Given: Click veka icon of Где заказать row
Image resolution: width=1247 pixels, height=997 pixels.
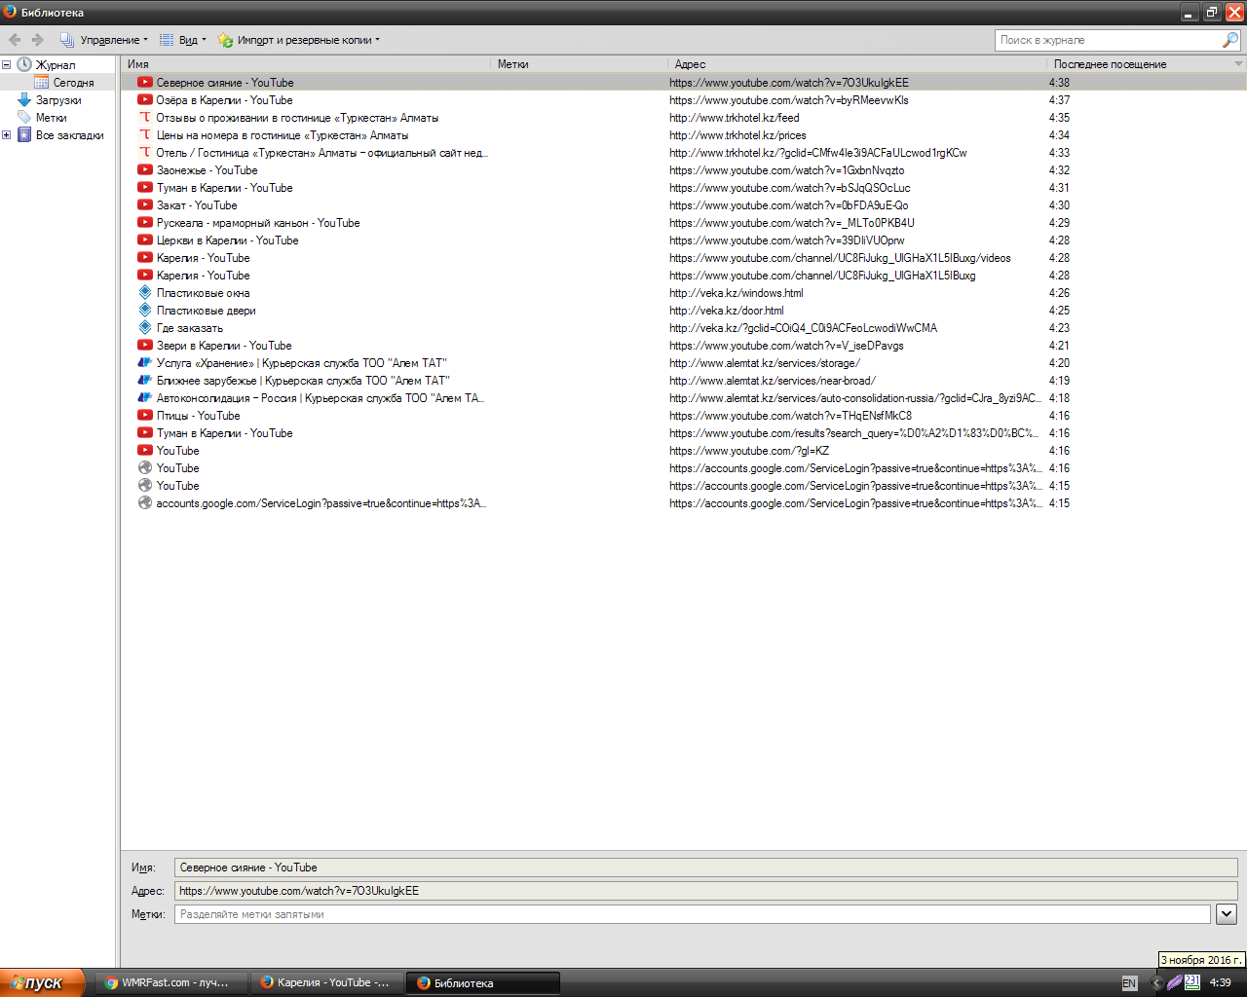Looking at the screenshot, I should [x=145, y=328].
